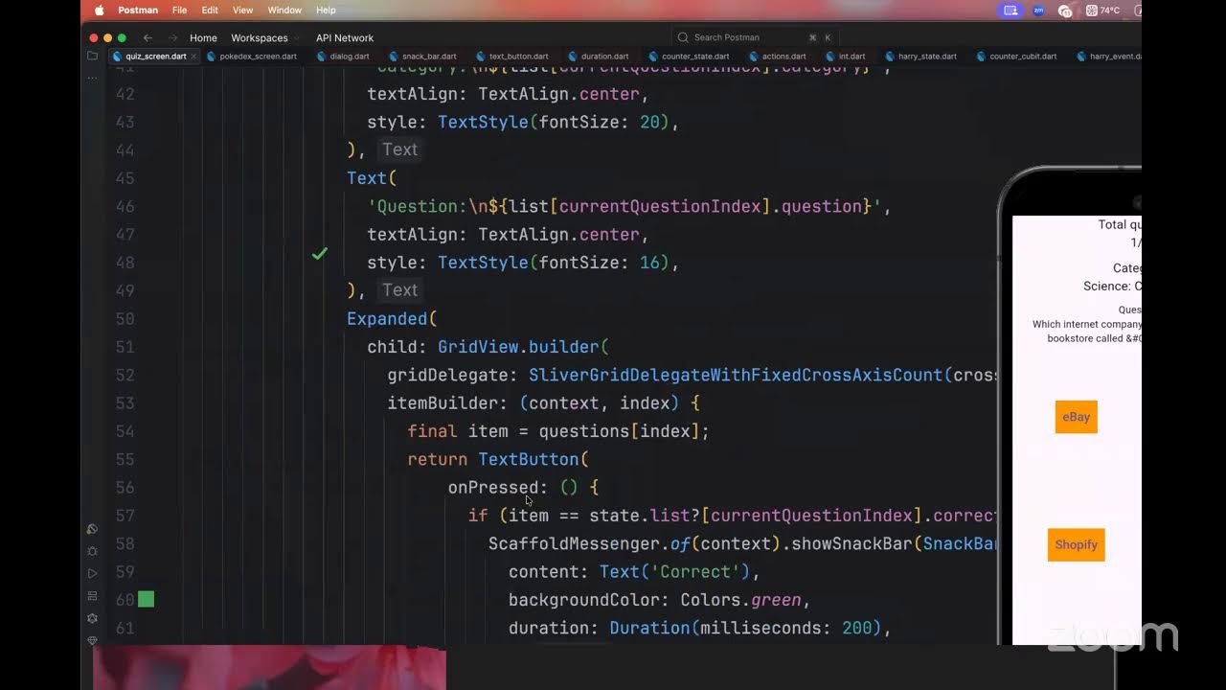Open the Window menu in menu bar
Screen dimensions: 1226x690
pyautogui.click(x=284, y=11)
